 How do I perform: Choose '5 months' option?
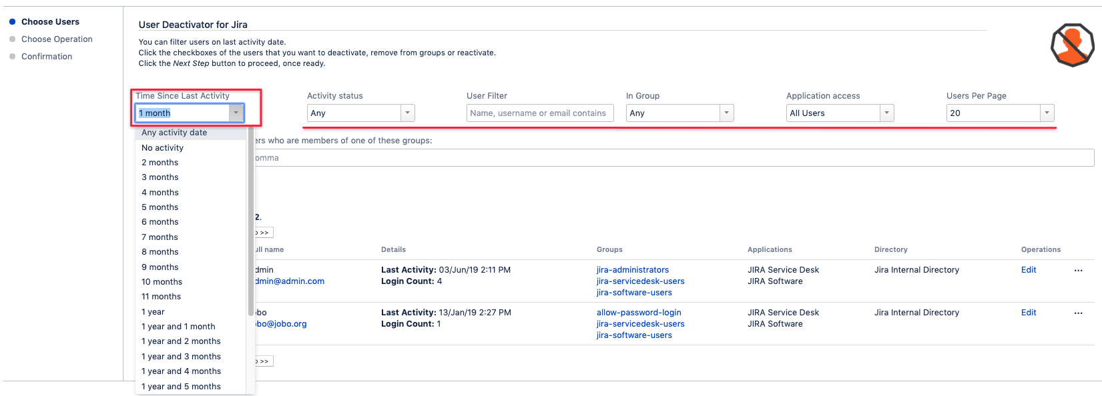(191, 207)
